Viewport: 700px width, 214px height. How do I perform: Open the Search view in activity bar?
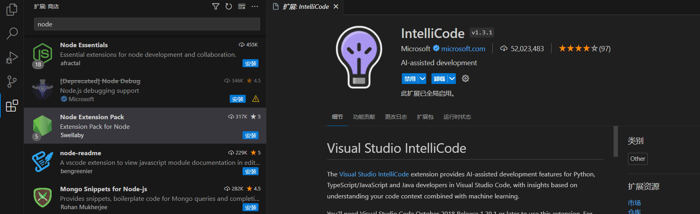pyautogui.click(x=12, y=33)
